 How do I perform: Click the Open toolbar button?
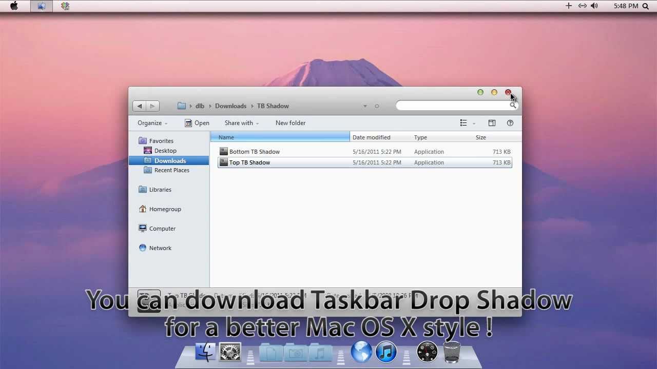(197, 123)
